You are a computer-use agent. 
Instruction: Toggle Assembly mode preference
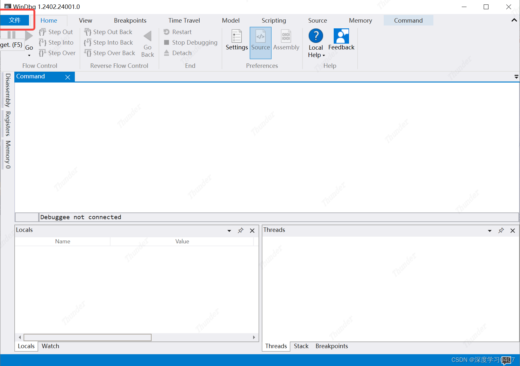[x=286, y=40]
